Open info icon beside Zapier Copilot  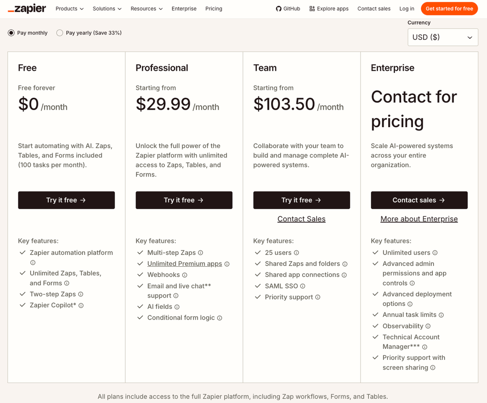pyautogui.click(x=81, y=305)
